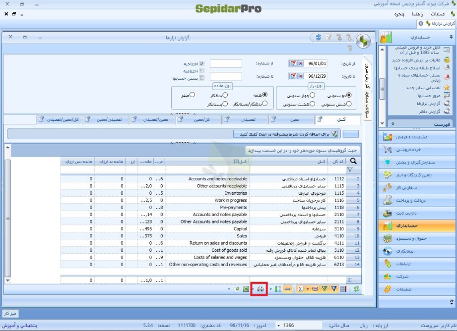Open the column chooser striped-columns icon
This screenshot has height=331, width=457.
click(278, 289)
